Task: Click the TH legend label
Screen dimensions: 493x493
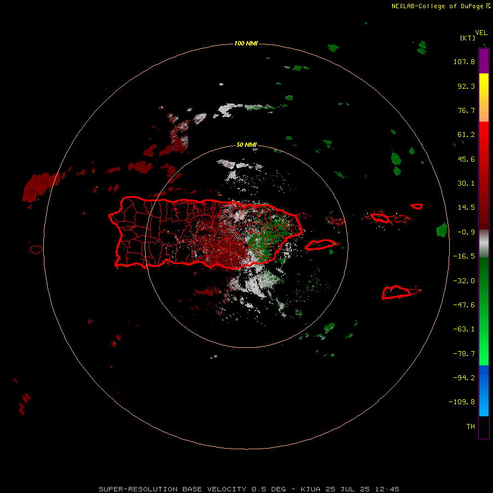Action: (471, 427)
